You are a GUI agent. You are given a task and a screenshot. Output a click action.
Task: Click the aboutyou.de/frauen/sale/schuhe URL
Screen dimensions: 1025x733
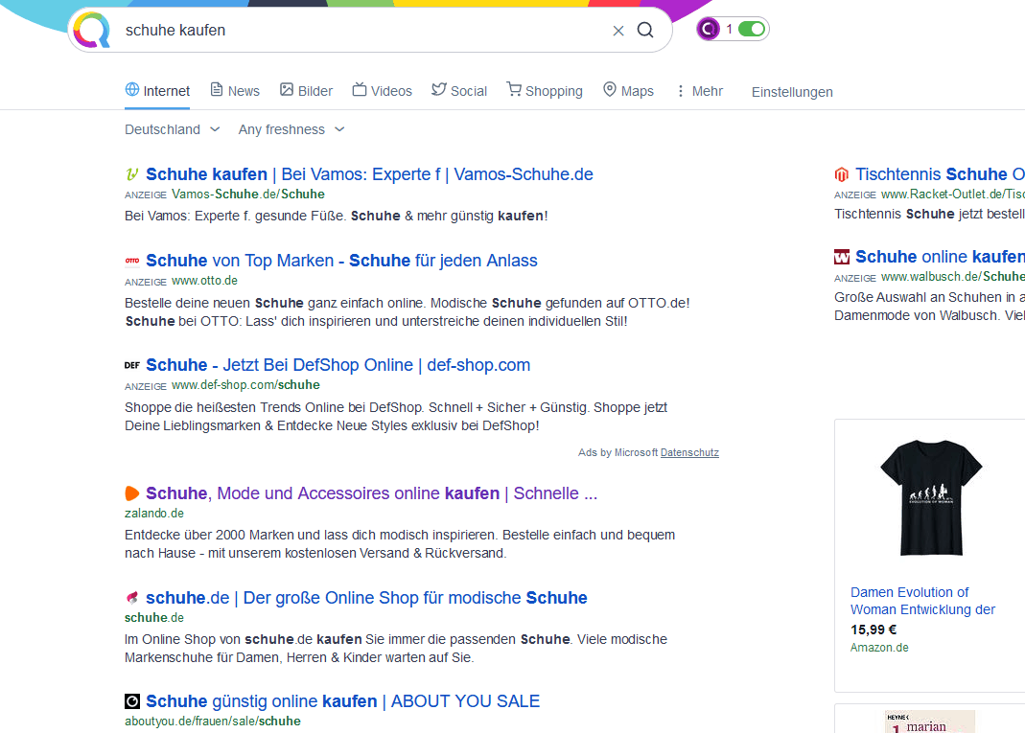click(x=213, y=722)
